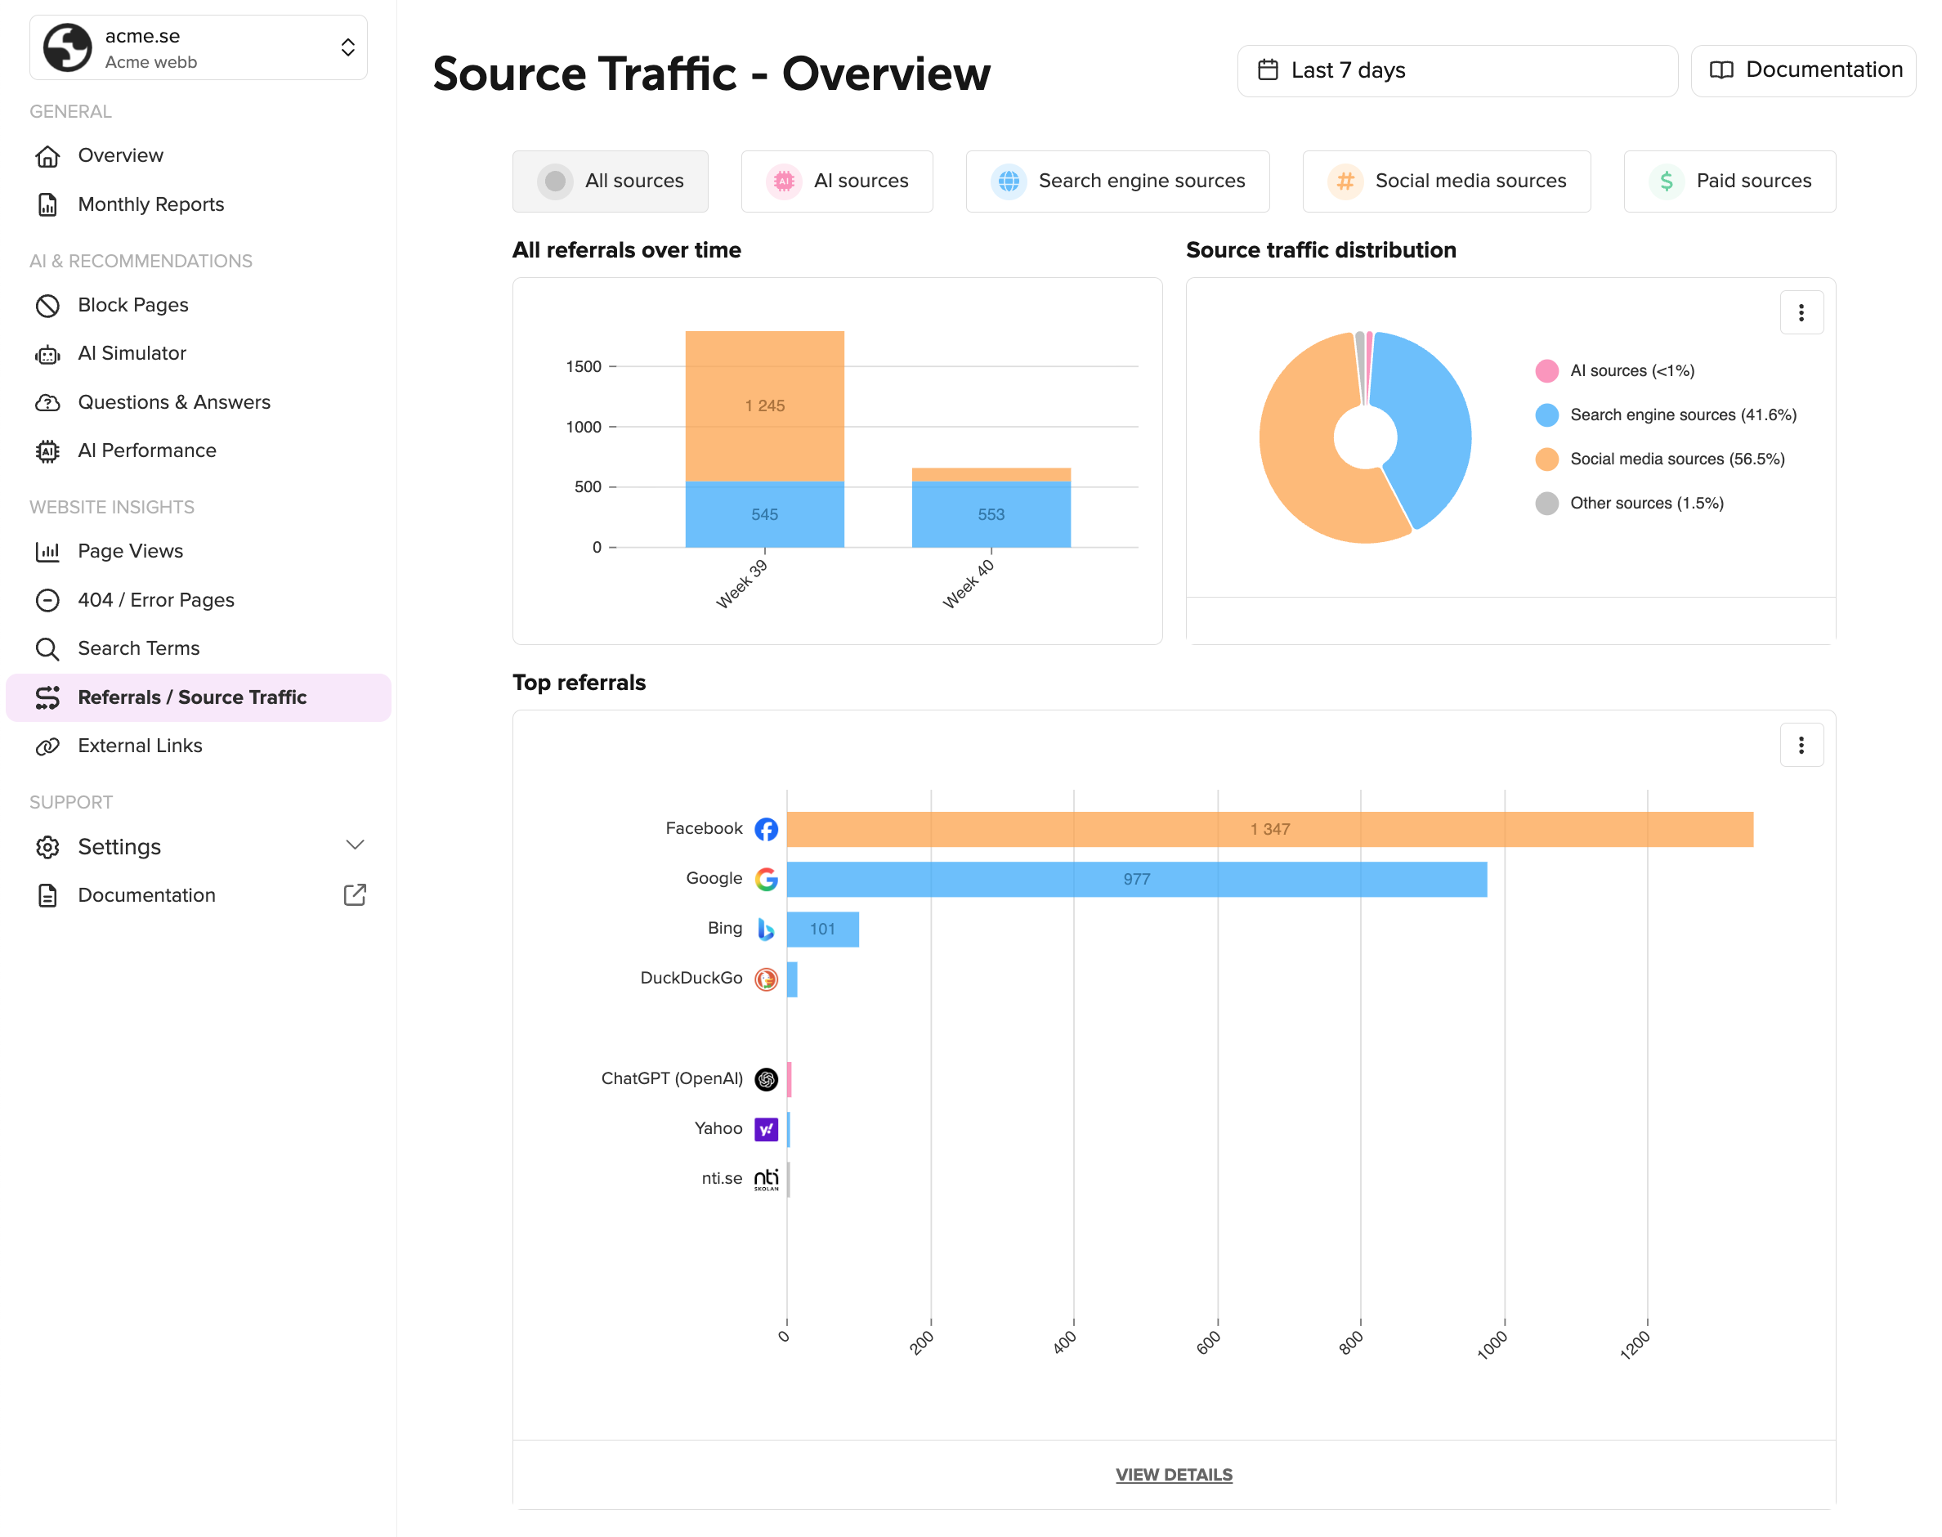Select the Social media sources tab
Screen dimensions: 1942x1537
(x=1446, y=181)
